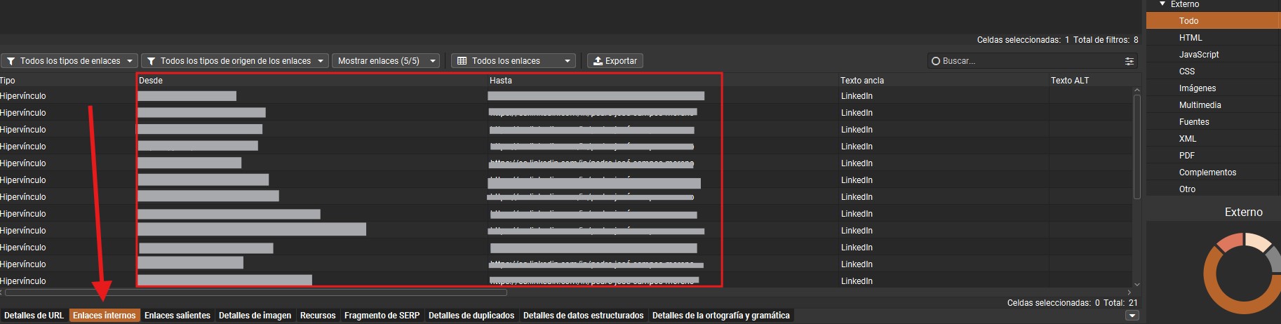1281x324 pixels.
Task: Click the vertical scrollbar of the links table
Action: (1136, 147)
